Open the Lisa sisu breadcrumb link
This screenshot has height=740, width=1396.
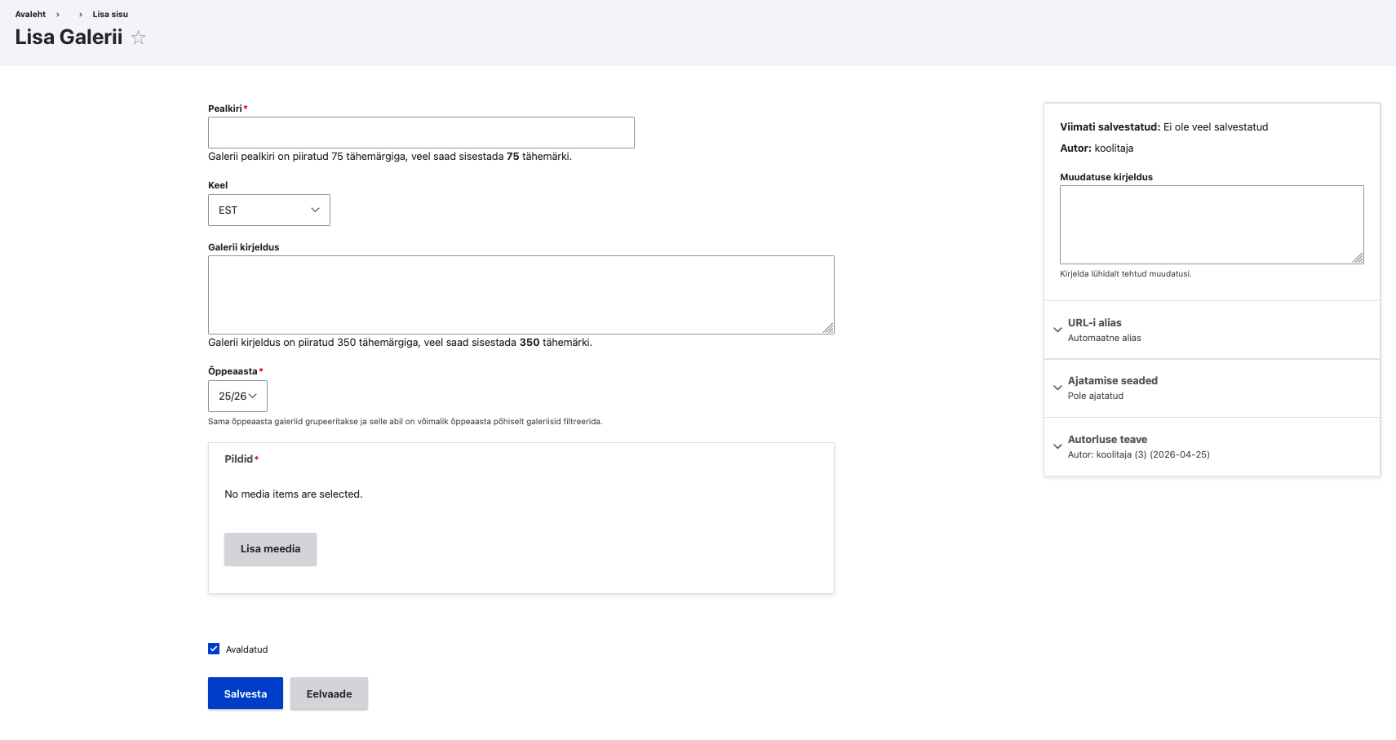pyautogui.click(x=110, y=14)
